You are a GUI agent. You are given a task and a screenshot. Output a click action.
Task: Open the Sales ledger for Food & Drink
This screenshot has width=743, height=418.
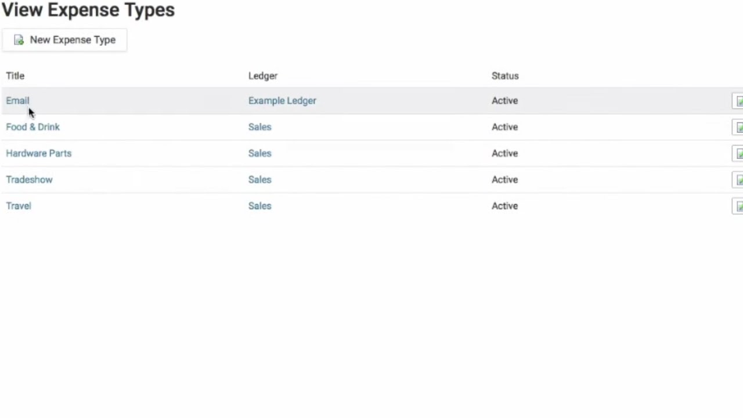[259, 127]
